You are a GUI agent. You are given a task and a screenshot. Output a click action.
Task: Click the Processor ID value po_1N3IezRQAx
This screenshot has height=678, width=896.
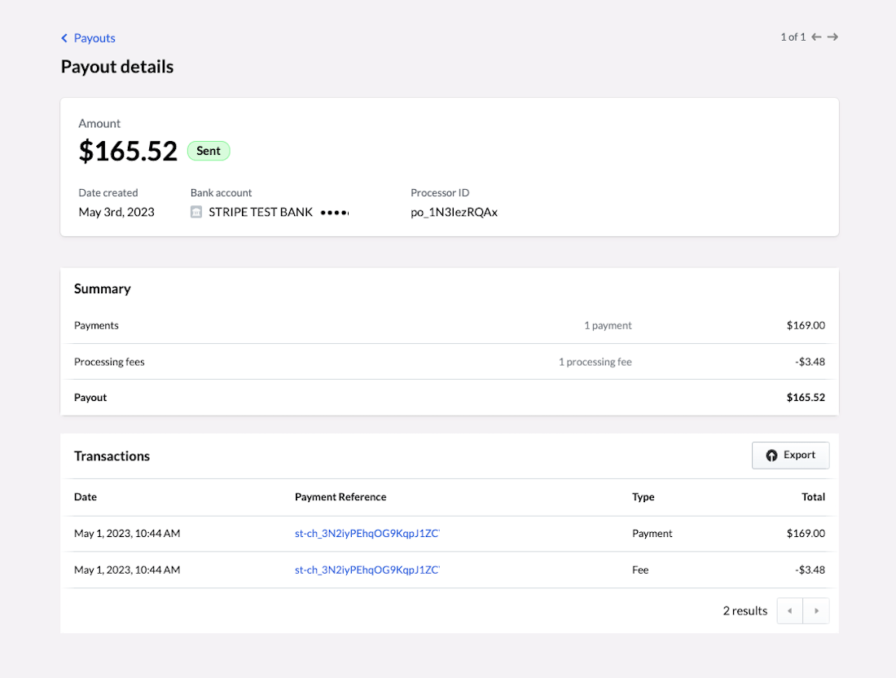pos(455,212)
